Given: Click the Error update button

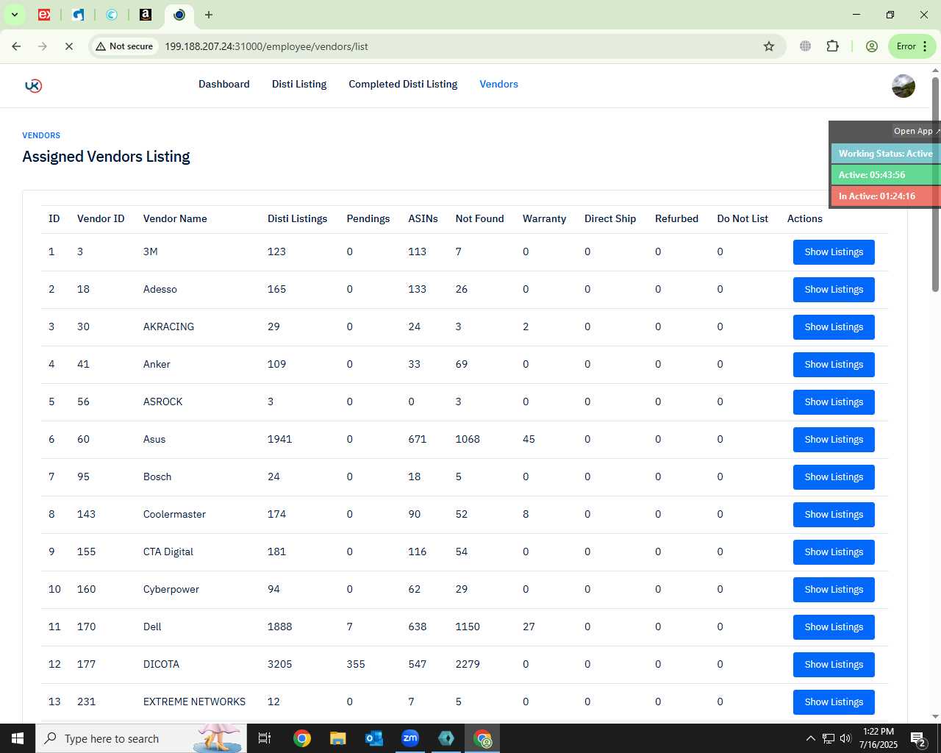Looking at the screenshot, I should coord(912,46).
